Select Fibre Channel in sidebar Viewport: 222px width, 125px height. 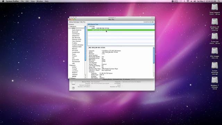pyautogui.click(x=77, y=41)
